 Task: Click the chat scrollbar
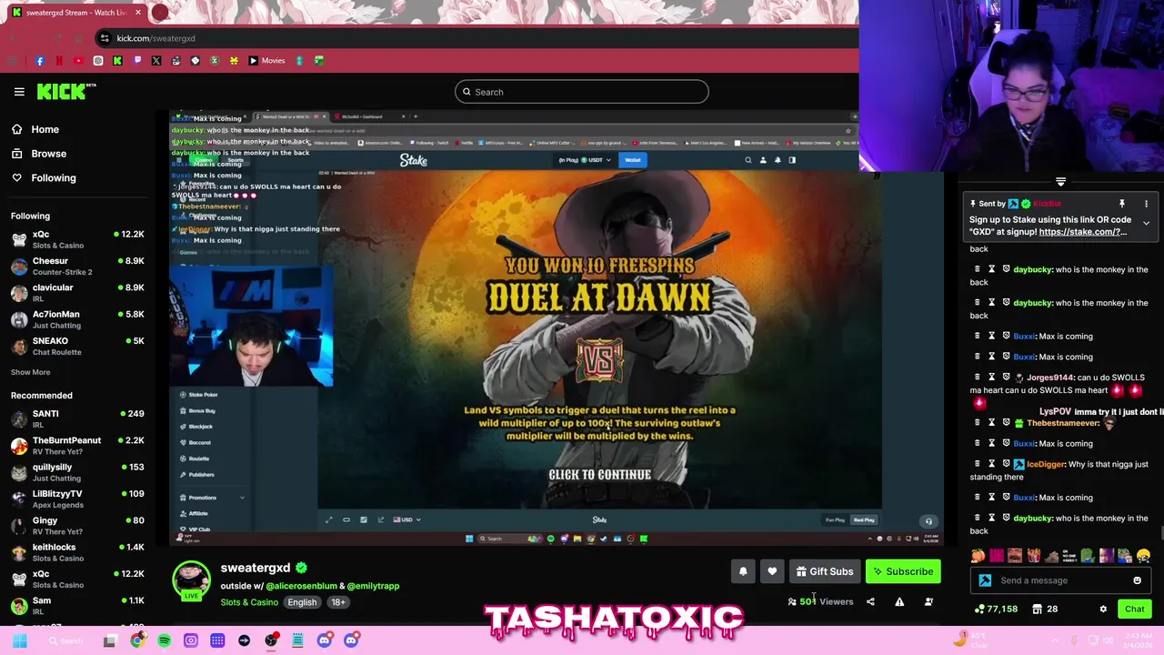click(1160, 535)
